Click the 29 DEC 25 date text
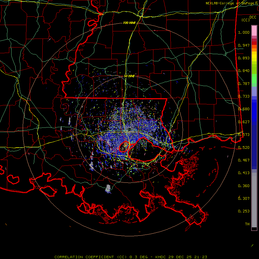The image size is (259, 259). pyautogui.click(x=180, y=257)
